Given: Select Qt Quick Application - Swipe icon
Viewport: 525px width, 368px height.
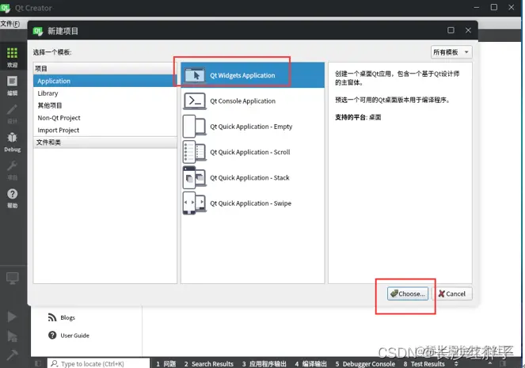Looking at the screenshot, I should point(195,203).
